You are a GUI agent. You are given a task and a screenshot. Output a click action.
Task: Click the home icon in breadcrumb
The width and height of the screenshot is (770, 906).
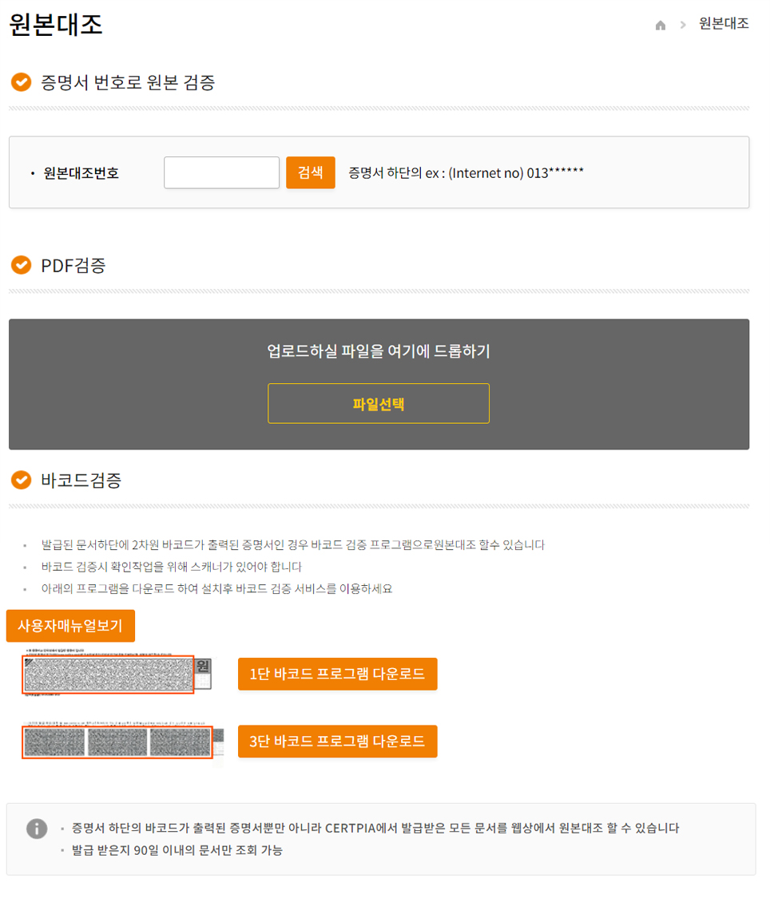tap(661, 25)
